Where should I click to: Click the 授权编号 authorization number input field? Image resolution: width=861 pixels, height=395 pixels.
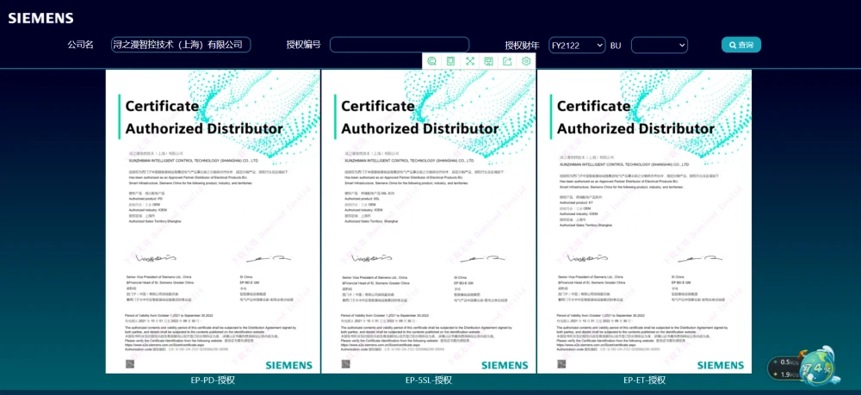pos(400,45)
